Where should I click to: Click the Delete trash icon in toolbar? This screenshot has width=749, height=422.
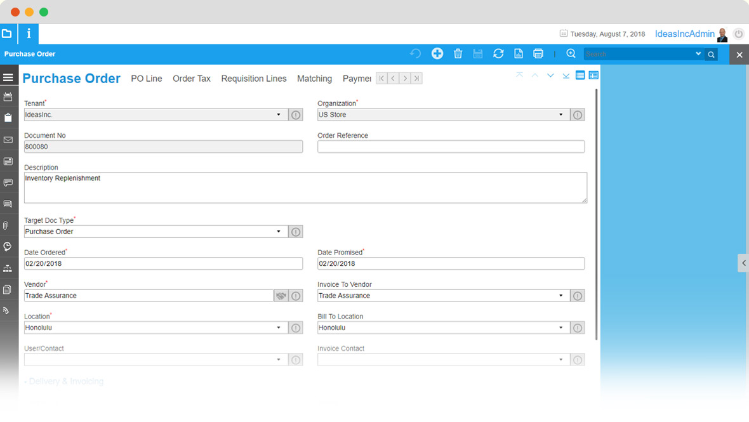tap(458, 53)
